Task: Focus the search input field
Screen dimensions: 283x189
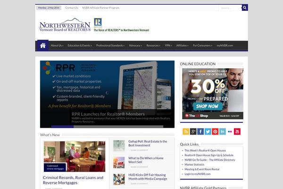Action: click(x=230, y=8)
